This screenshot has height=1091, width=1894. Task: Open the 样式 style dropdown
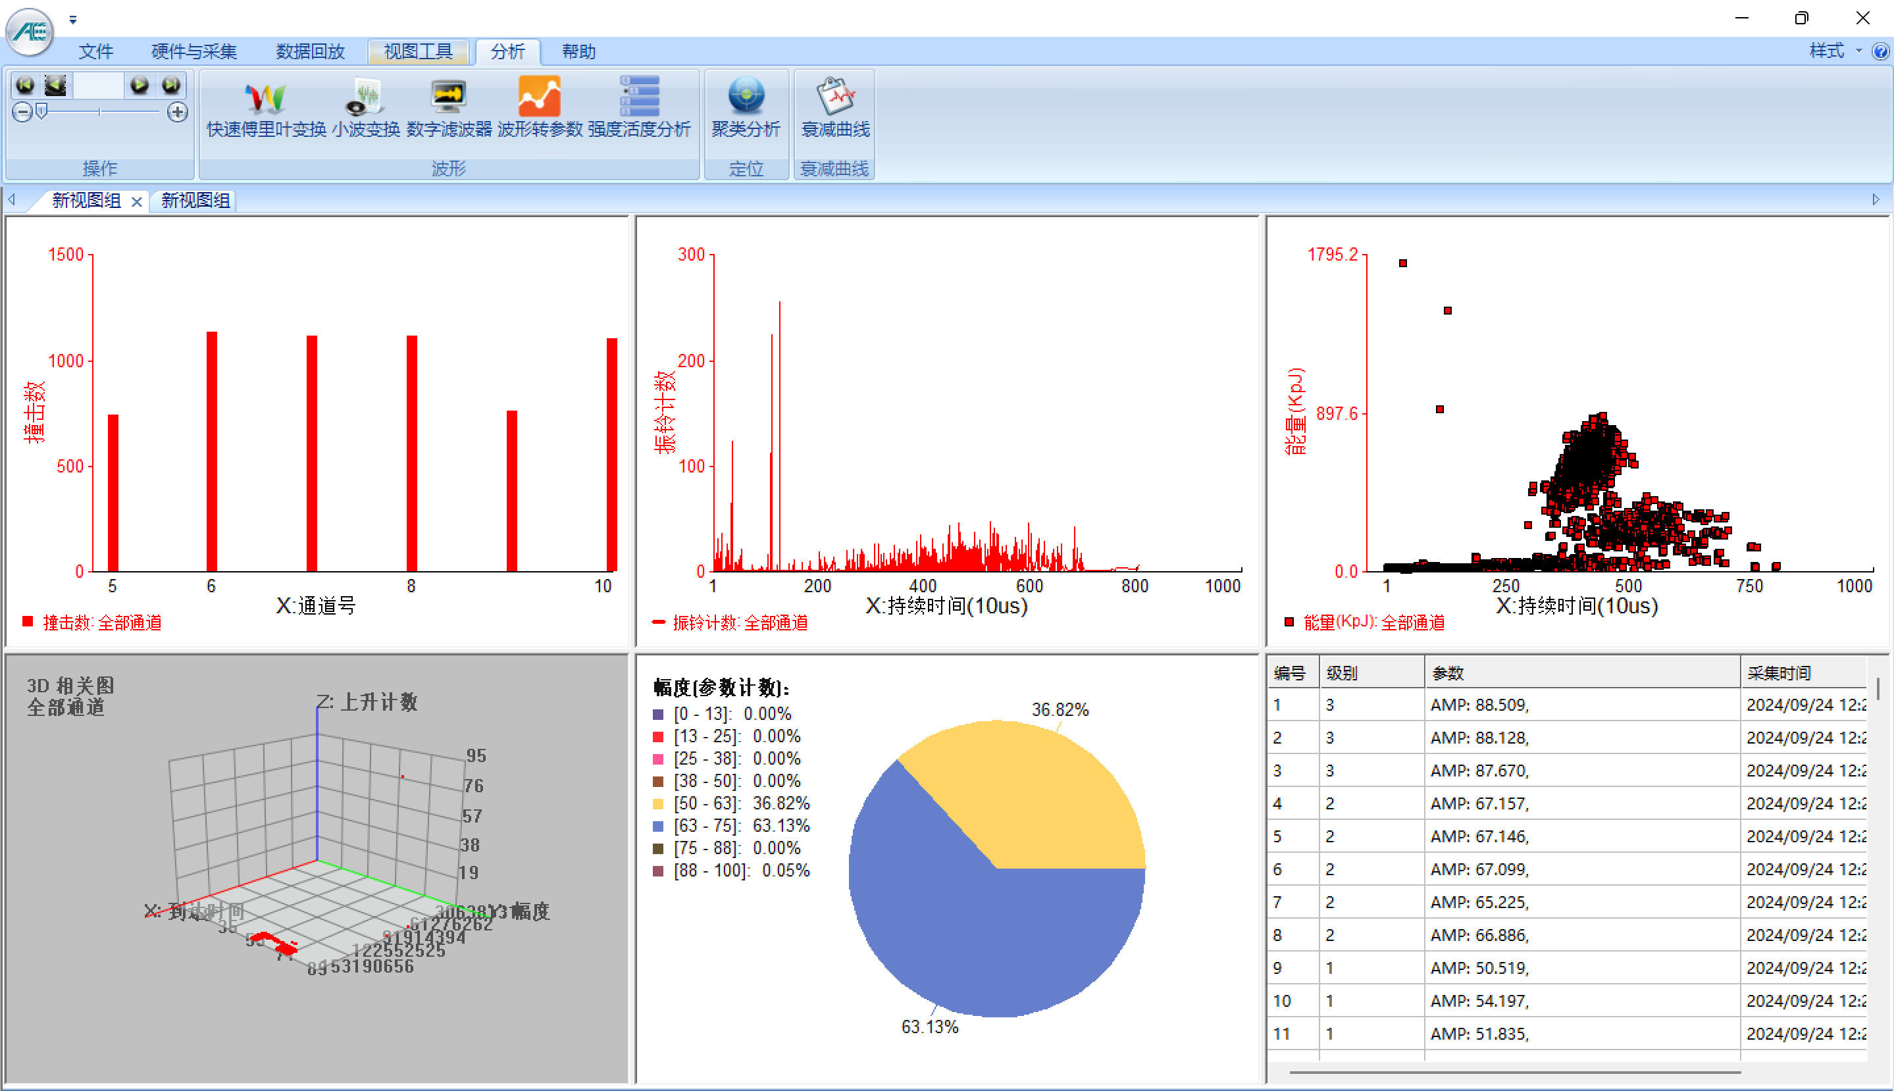click(x=1834, y=51)
